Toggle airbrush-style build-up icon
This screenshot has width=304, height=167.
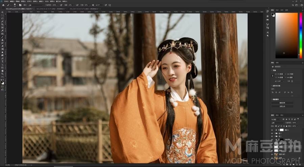click(77, 5)
